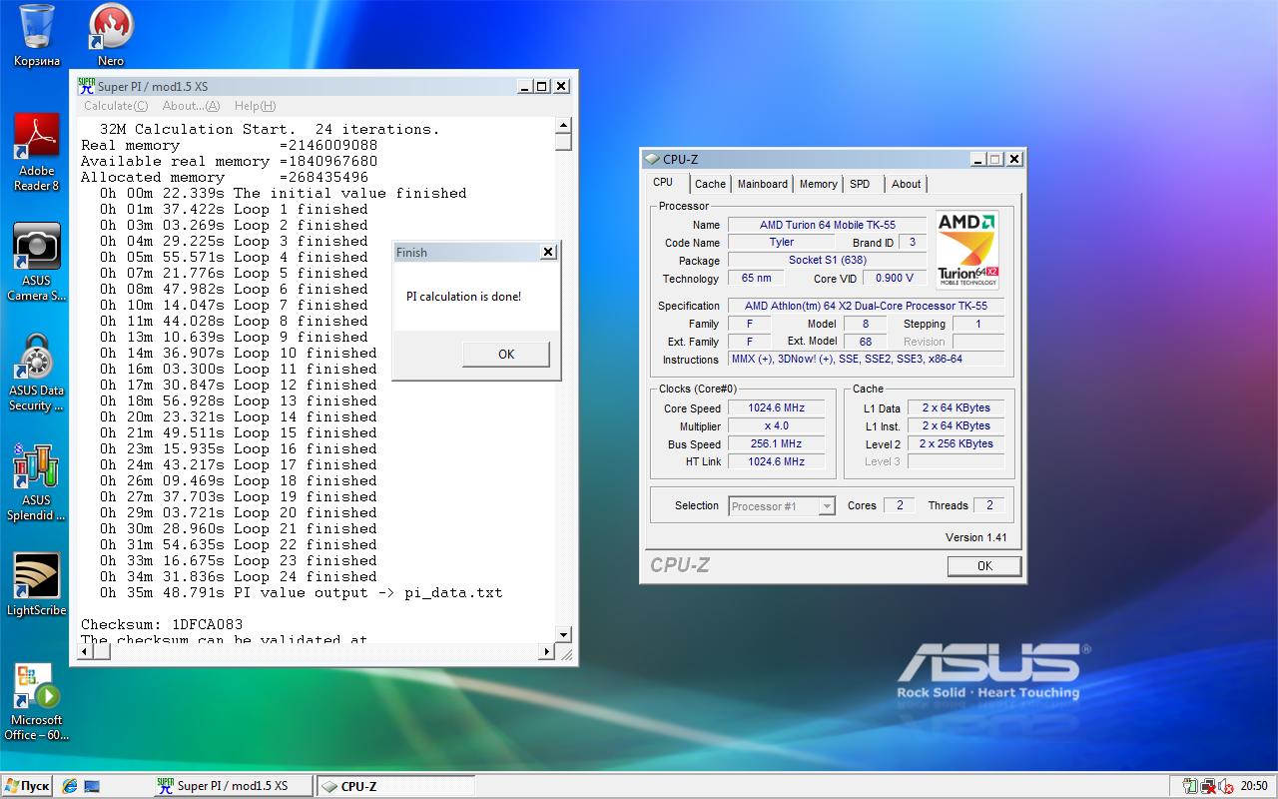
Task: Click the Threads count value
Action: [x=989, y=505]
